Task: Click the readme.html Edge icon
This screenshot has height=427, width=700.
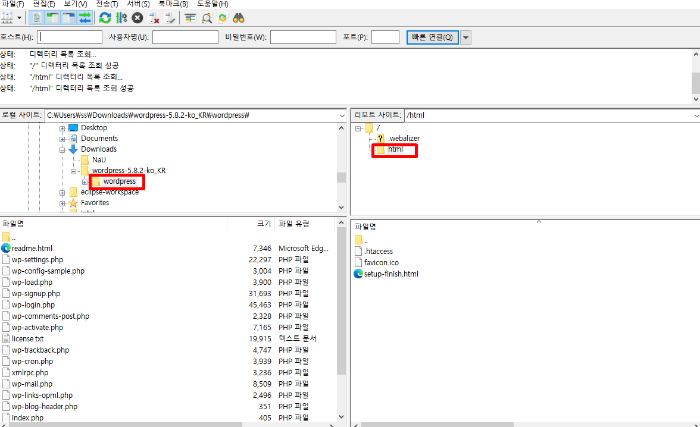Action: [x=6, y=248]
